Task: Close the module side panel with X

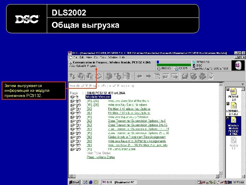Action: point(243,84)
